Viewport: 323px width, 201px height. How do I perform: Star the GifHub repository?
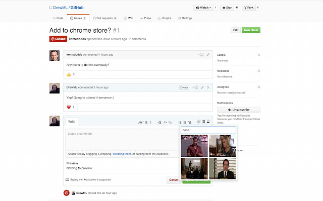point(227,8)
